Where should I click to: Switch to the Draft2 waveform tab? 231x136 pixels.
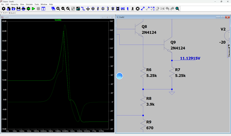pyautogui.click(x=12, y=13)
